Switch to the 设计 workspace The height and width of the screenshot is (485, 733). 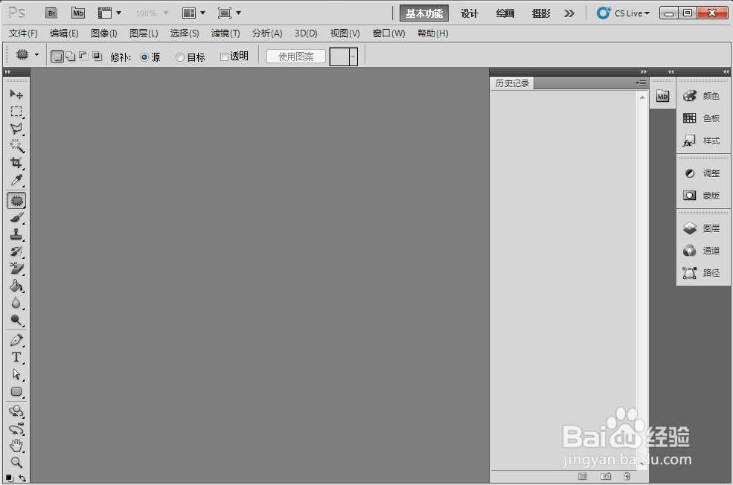pyautogui.click(x=470, y=13)
